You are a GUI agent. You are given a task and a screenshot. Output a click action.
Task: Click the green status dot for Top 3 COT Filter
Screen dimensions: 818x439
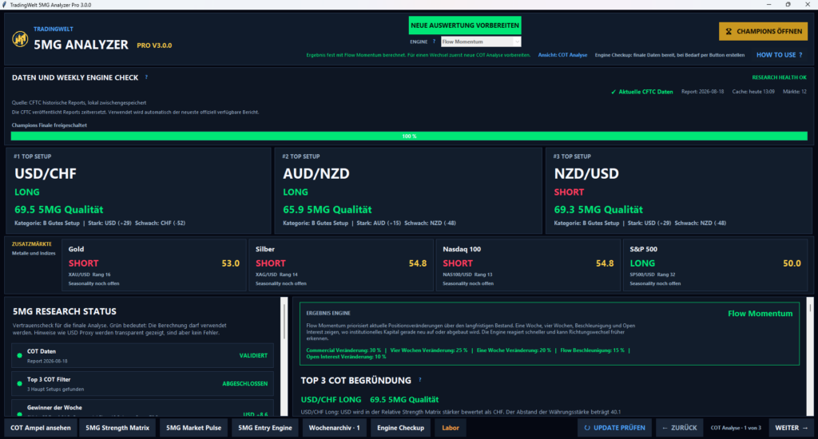click(19, 384)
